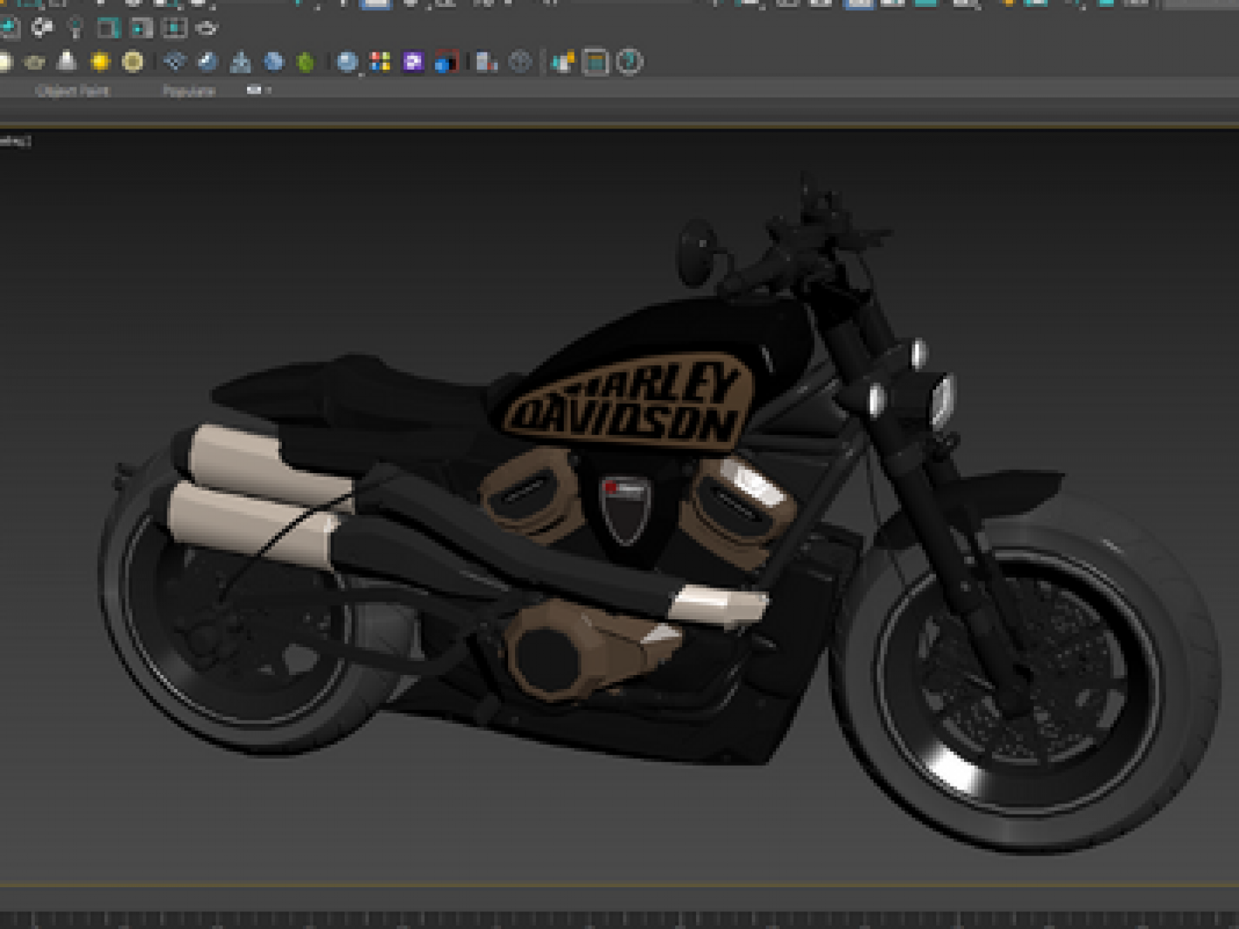Click the blue sphere with white streak icon

pyautogui.click(x=208, y=61)
